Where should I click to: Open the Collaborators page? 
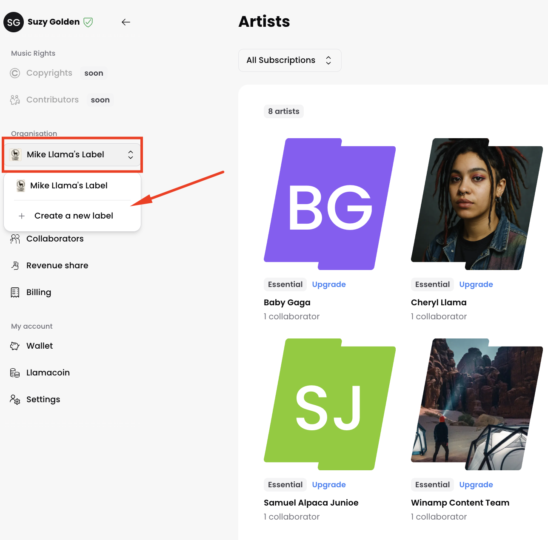tap(55, 239)
